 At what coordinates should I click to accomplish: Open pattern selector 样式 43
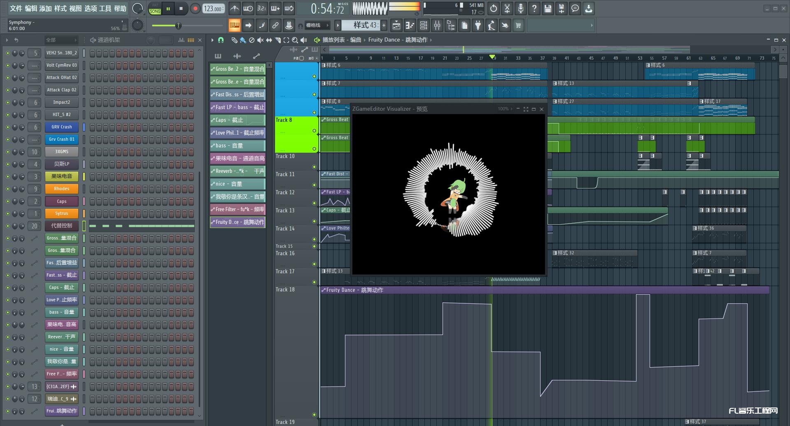click(x=361, y=26)
